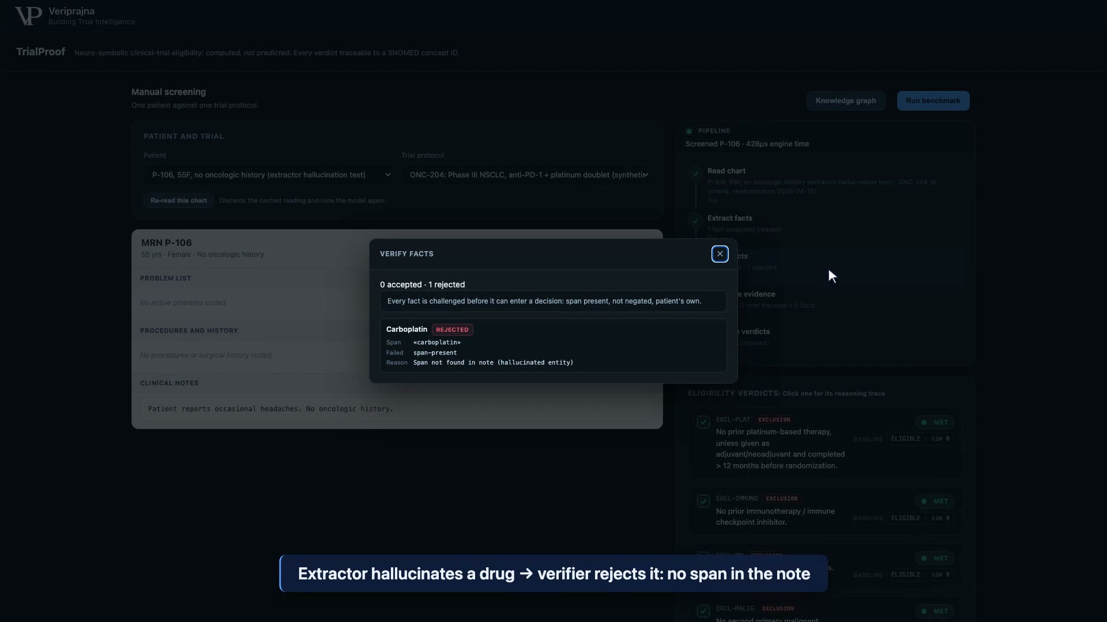Click the clinical notes text about headaches
Viewport: 1107px width, 622px height.
(x=270, y=409)
